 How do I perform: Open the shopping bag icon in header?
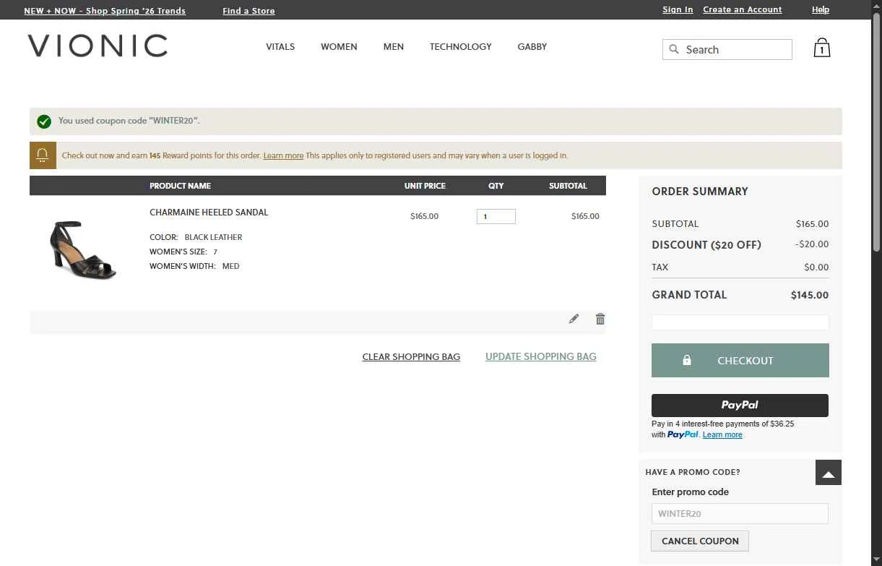(821, 48)
